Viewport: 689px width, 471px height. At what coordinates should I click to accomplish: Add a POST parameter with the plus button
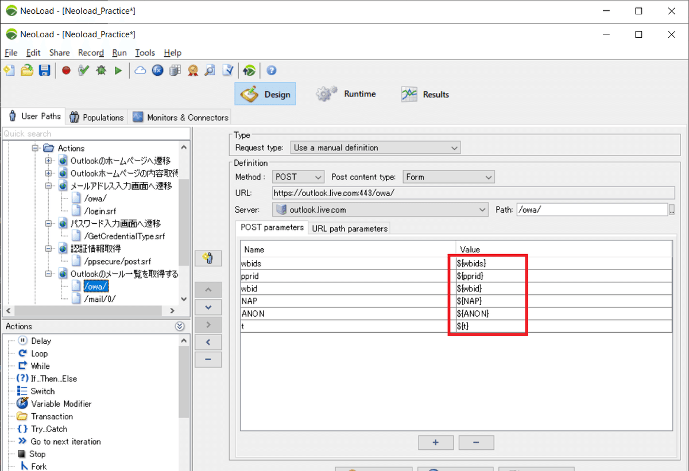(x=436, y=443)
